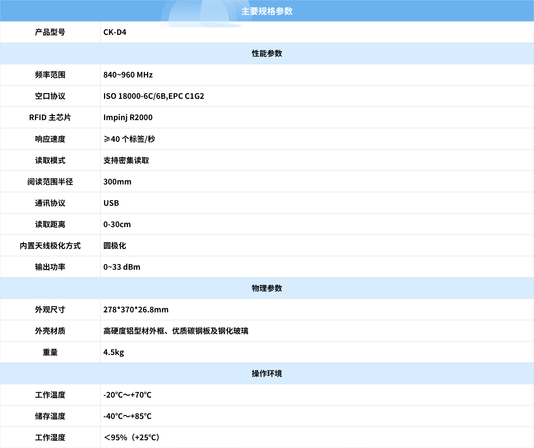Click the 阅读范围半径 label

click(50, 181)
